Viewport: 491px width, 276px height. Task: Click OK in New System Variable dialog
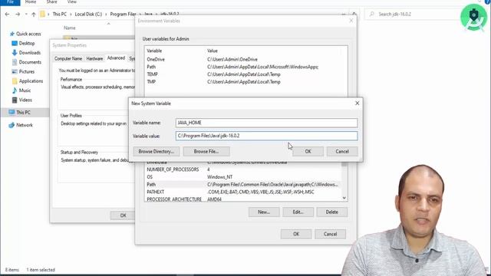click(308, 152)
